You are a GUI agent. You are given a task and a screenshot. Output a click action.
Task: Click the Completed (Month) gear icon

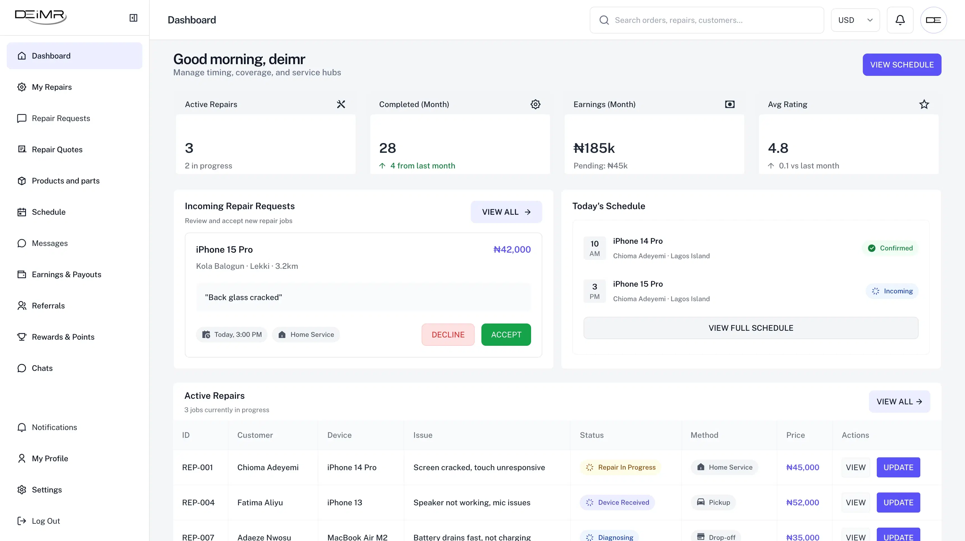(535, 104)
